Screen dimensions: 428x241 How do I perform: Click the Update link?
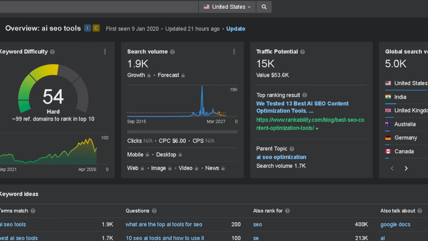pyautogui.click(x=236, y=29)
